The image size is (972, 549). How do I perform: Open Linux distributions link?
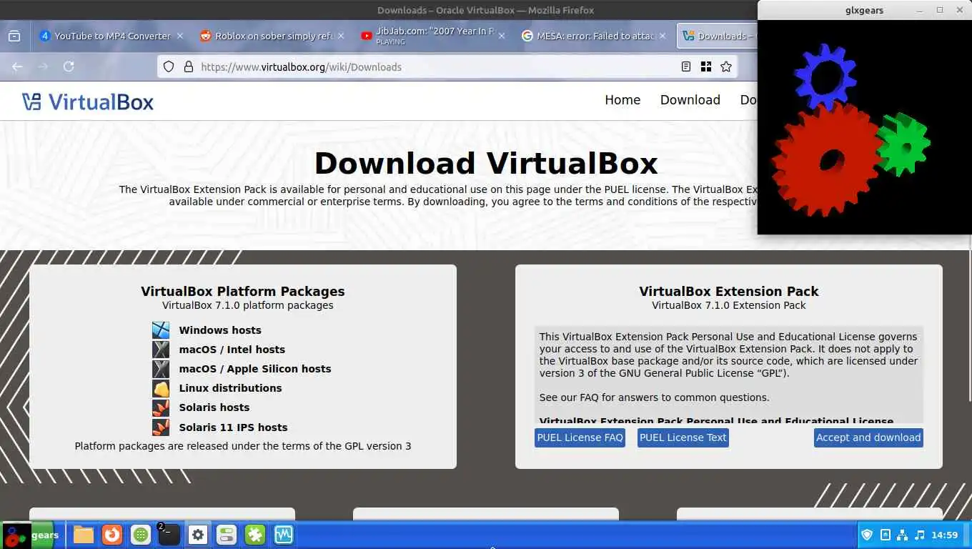230,388
